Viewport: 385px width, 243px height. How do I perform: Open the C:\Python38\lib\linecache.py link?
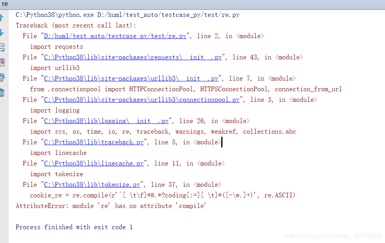(94, 164)
